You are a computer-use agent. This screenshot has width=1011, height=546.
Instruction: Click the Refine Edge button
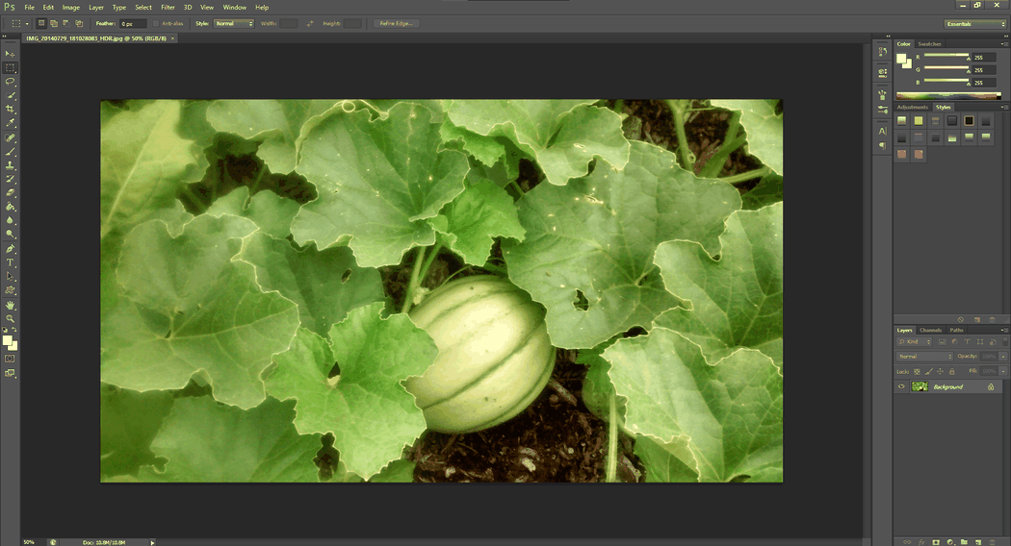396,23
